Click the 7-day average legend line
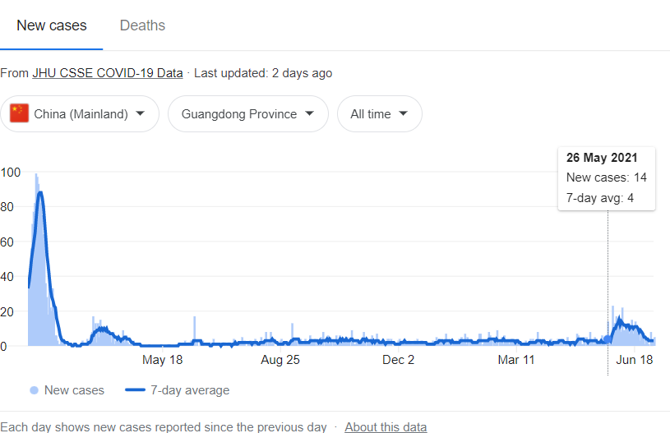670x433 pixels. (135, 390)
